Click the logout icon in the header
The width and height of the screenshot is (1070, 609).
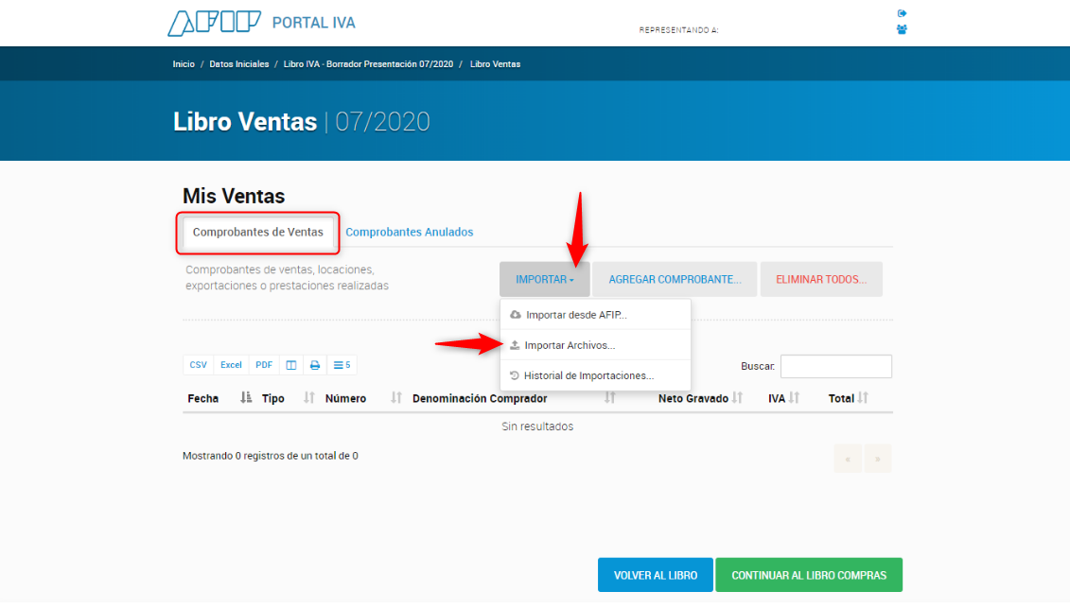902,13
